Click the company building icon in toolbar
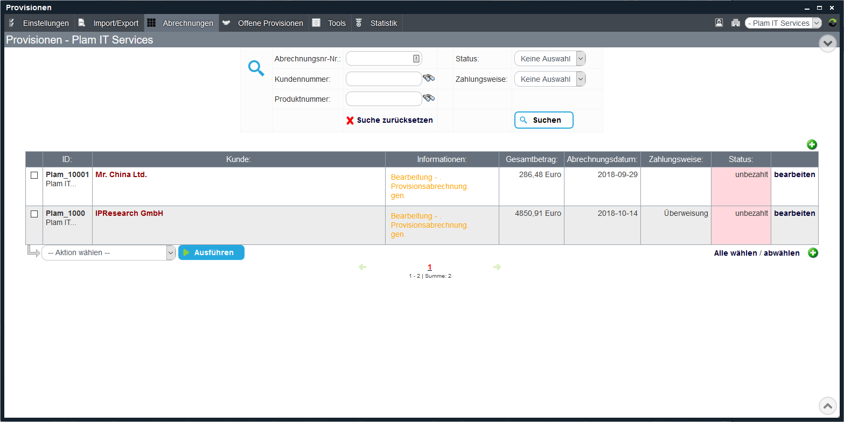Image resolution: width=844 pixels, height=422 pixels. pyautogui.click(x=735, y=23)
